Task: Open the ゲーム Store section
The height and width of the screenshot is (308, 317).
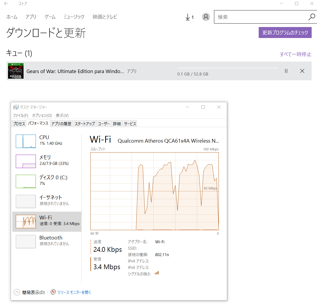Action: click(x=50, y=17)
